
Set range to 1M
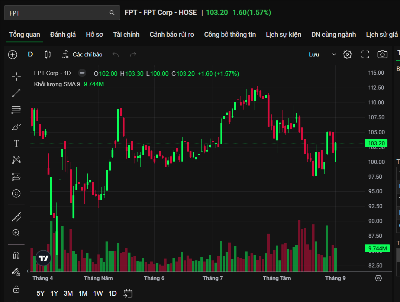83,293
